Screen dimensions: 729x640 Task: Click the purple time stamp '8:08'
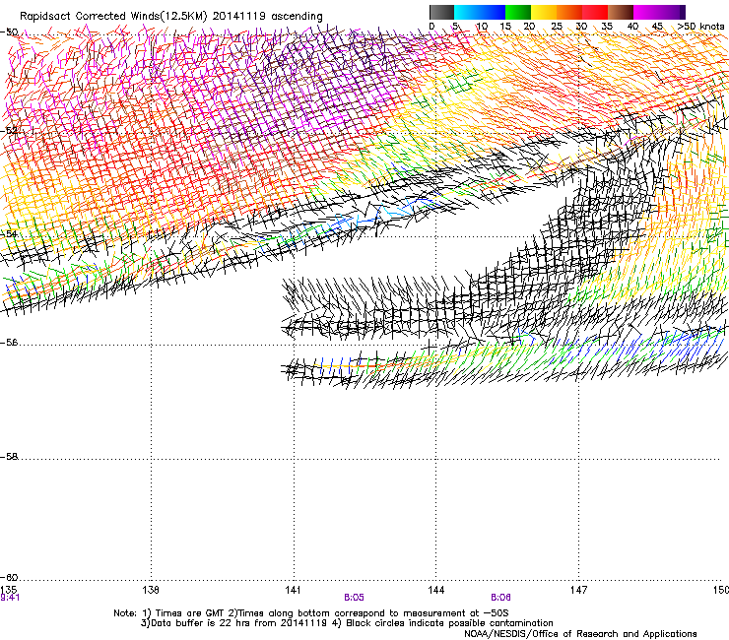[500, 598]
